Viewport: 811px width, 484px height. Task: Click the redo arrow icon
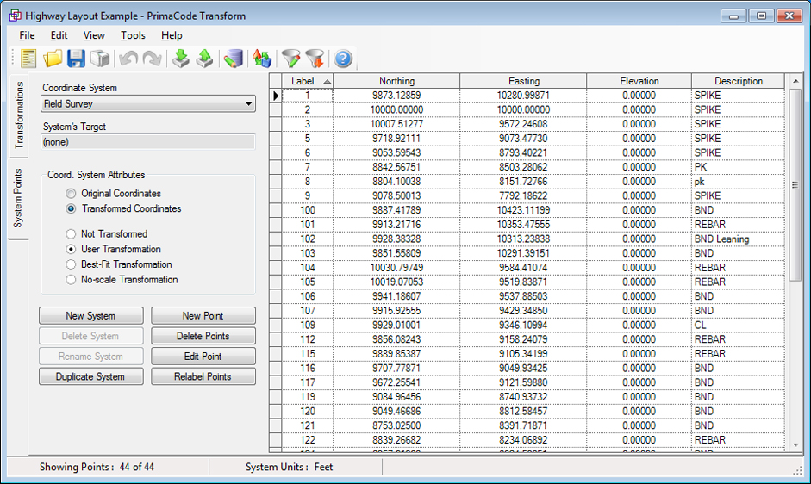pos(152,59)
